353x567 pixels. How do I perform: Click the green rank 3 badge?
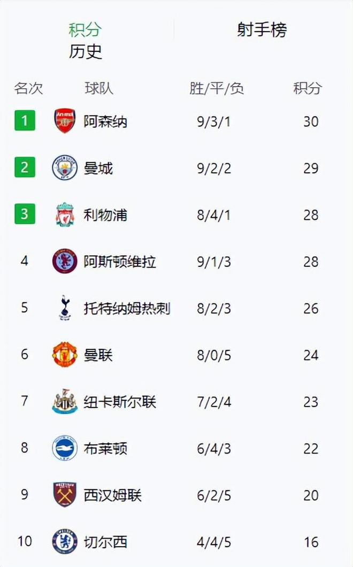(25, 214)
